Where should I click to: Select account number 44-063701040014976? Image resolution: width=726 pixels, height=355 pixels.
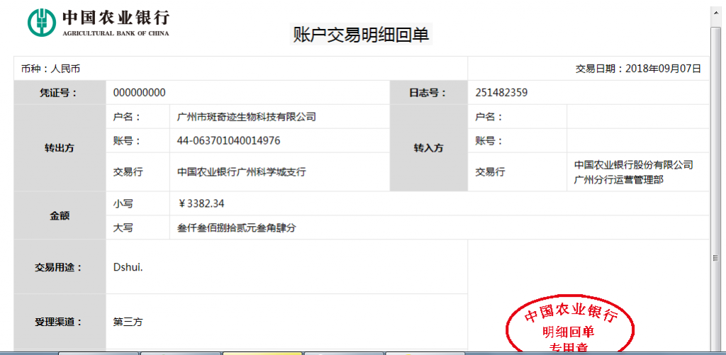[229, 141]
